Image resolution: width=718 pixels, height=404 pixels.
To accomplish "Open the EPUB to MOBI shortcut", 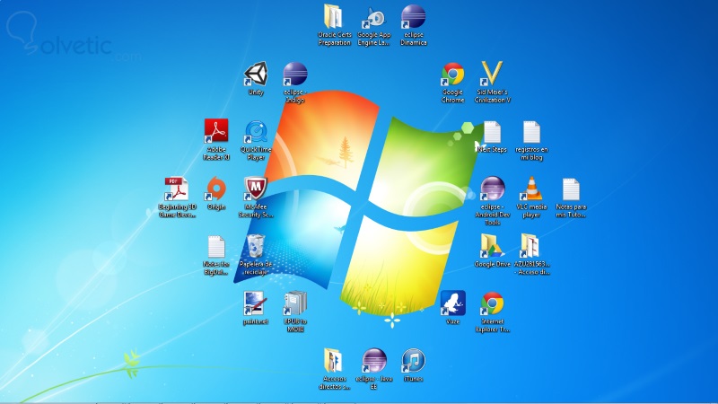I will [295, 312].
